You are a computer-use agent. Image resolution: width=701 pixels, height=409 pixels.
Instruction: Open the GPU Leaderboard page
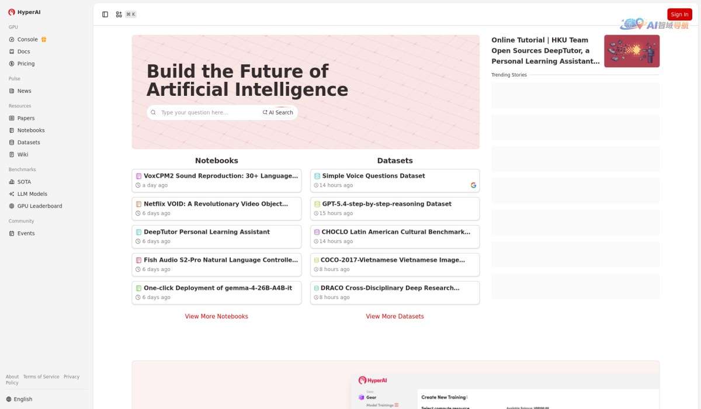(x=39, y=206)
